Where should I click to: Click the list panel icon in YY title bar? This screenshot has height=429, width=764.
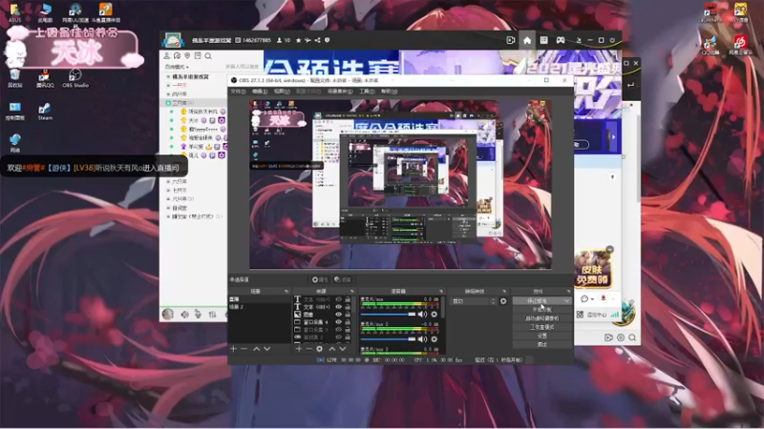point(543,40)
